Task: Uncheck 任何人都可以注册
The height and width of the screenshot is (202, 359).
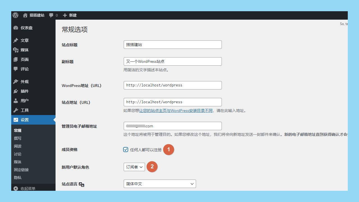Action: pos(125,150)
